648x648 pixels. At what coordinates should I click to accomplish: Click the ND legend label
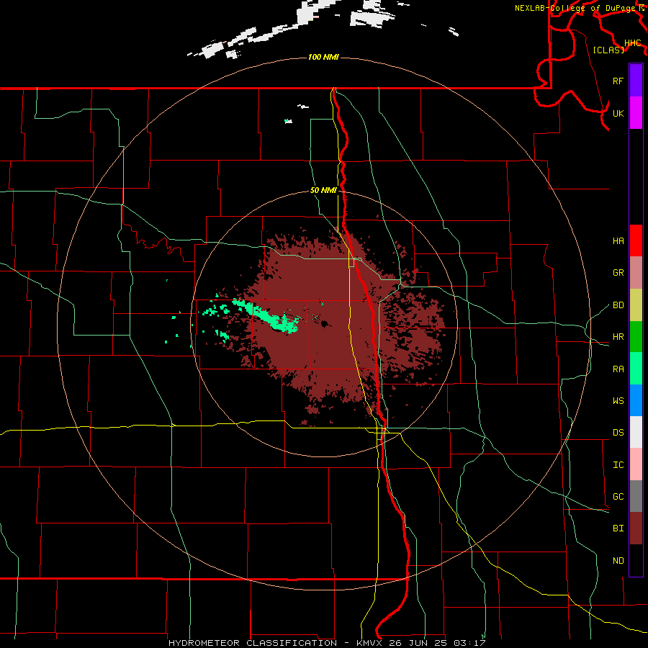pos(618,561)
